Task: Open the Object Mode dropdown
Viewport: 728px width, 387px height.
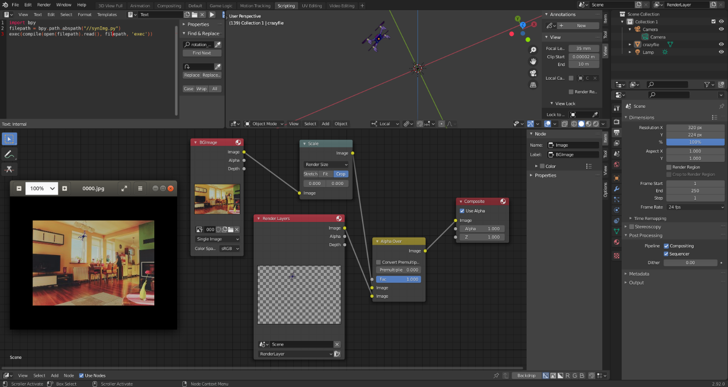Action: (264, 124)
